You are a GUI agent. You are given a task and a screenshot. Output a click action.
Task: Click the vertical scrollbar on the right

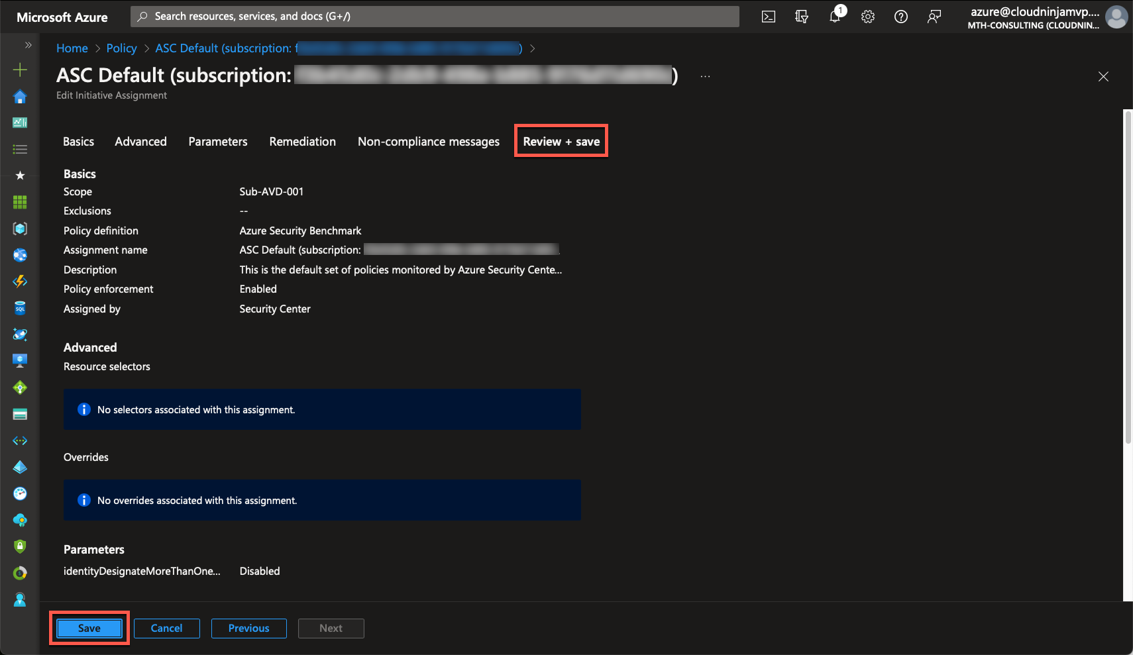[x=1128, y=278]
